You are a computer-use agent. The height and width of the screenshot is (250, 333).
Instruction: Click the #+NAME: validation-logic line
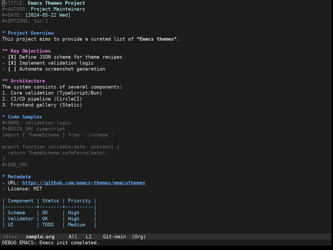(36, 123)
